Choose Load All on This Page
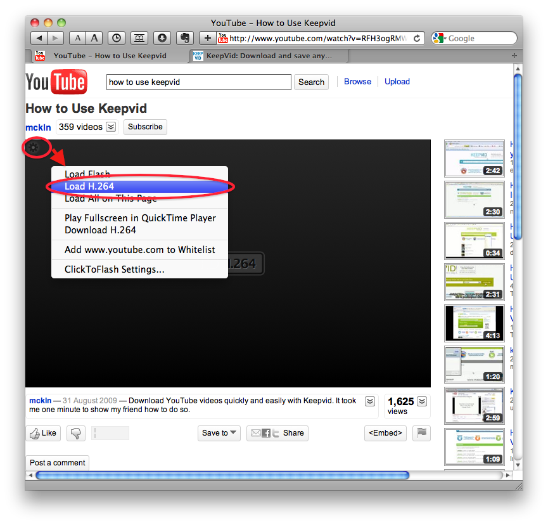Screen dimensions: 548x525 (x=139, y=198)
